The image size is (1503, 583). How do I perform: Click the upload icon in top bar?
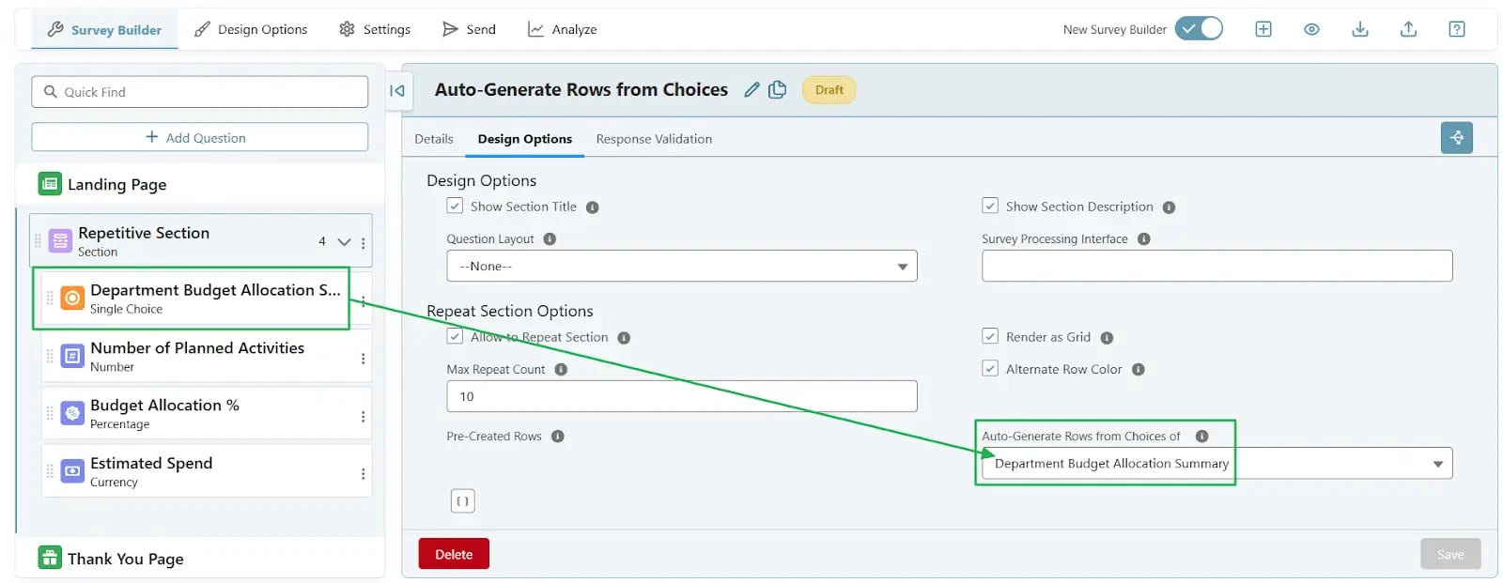coord(1408,29)
